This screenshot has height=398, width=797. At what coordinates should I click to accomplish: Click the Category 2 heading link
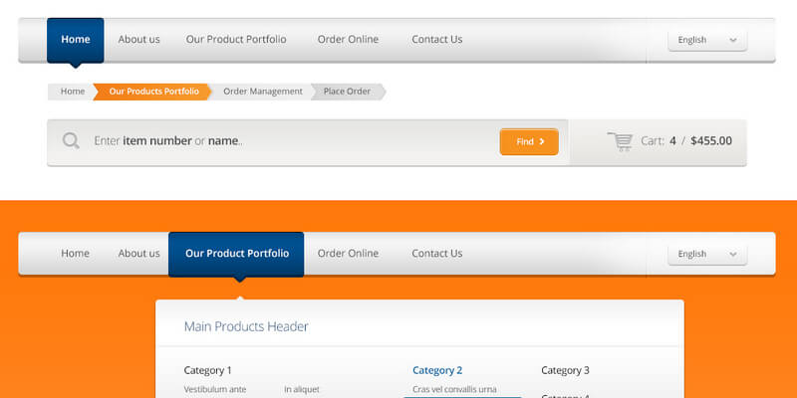click(x=437, y=370)
